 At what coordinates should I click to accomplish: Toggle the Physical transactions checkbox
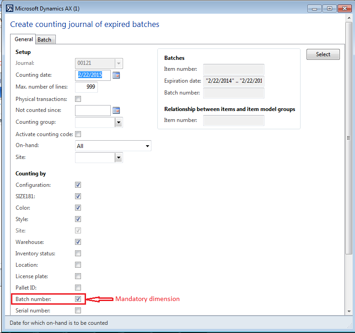[x=78, y=99]
